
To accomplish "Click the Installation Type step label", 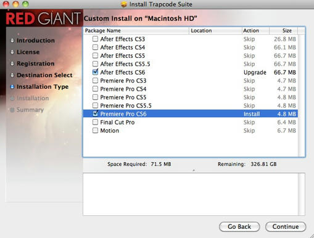I will (x=43, y=87).
